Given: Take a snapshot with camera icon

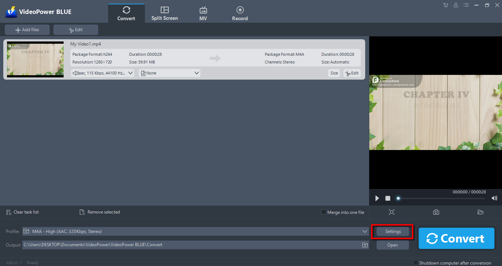Looking at the screenshot, I should 436,212.
